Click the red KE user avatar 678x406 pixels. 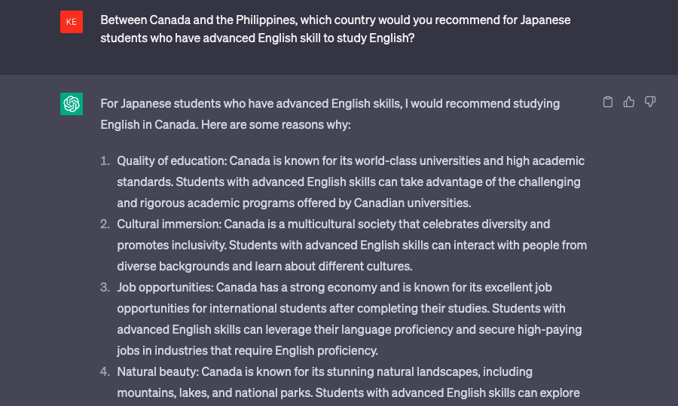pos(72,22)
